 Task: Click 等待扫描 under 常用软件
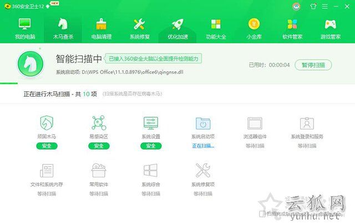click(x=99, y=193)
